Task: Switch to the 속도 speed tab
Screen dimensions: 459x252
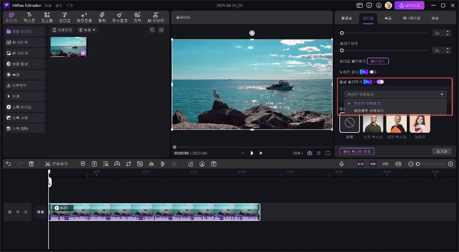Action: point(388,18)
